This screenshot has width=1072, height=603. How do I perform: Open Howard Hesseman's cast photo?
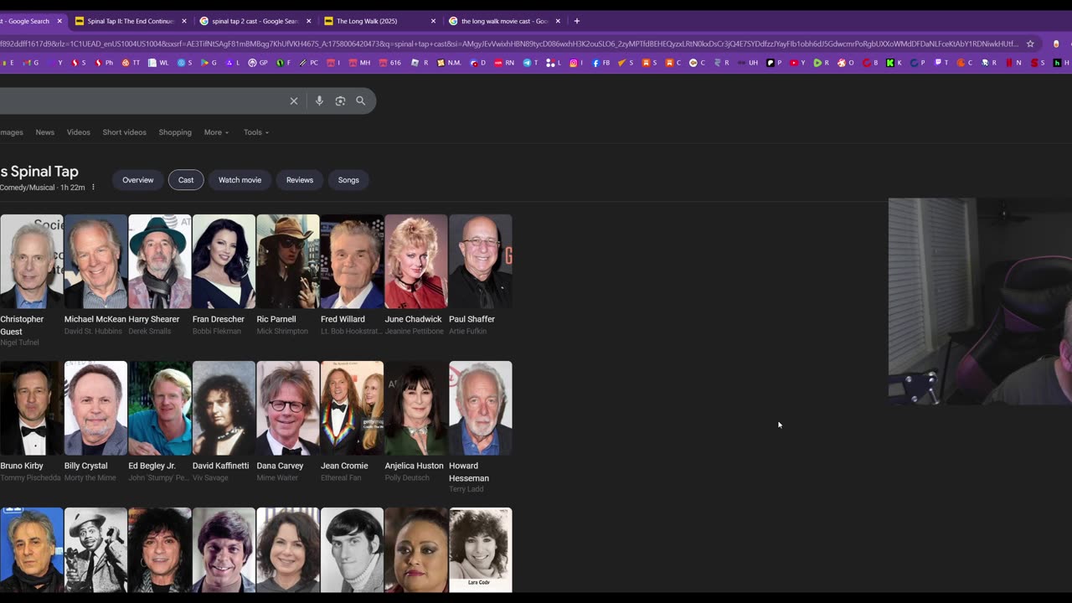pos(480,408)
